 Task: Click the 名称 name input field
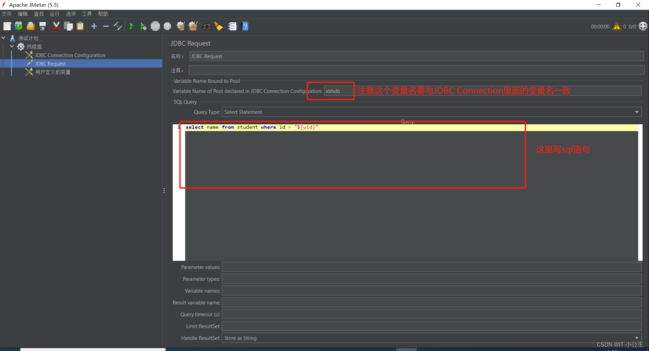(416, 56)
